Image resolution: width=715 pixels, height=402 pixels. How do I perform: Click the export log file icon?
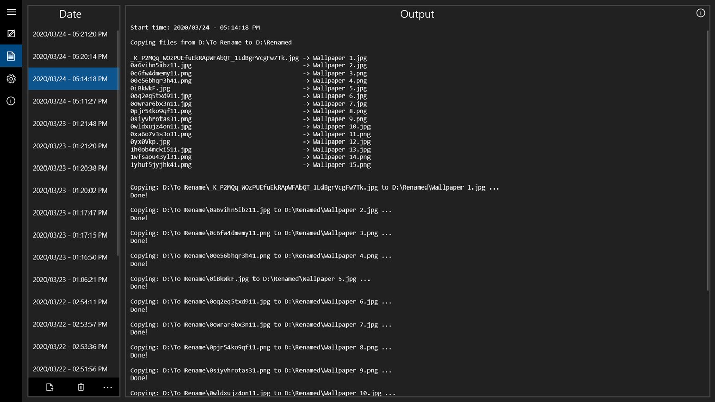click(50, 387)
